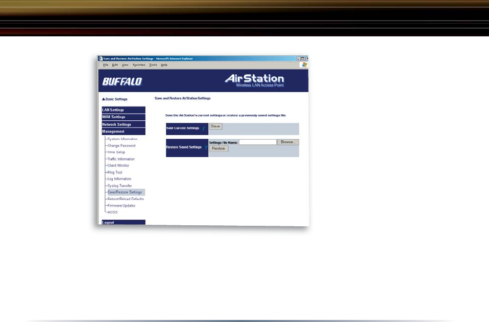Open Network Settings section
This screenshot has height=322, width=489.
point(124,124)
